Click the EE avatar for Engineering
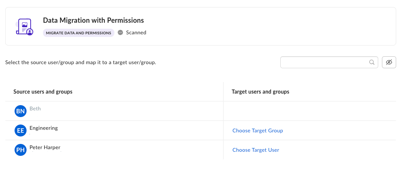The width and height of the screenshot is (407, 173). [21, 130]
